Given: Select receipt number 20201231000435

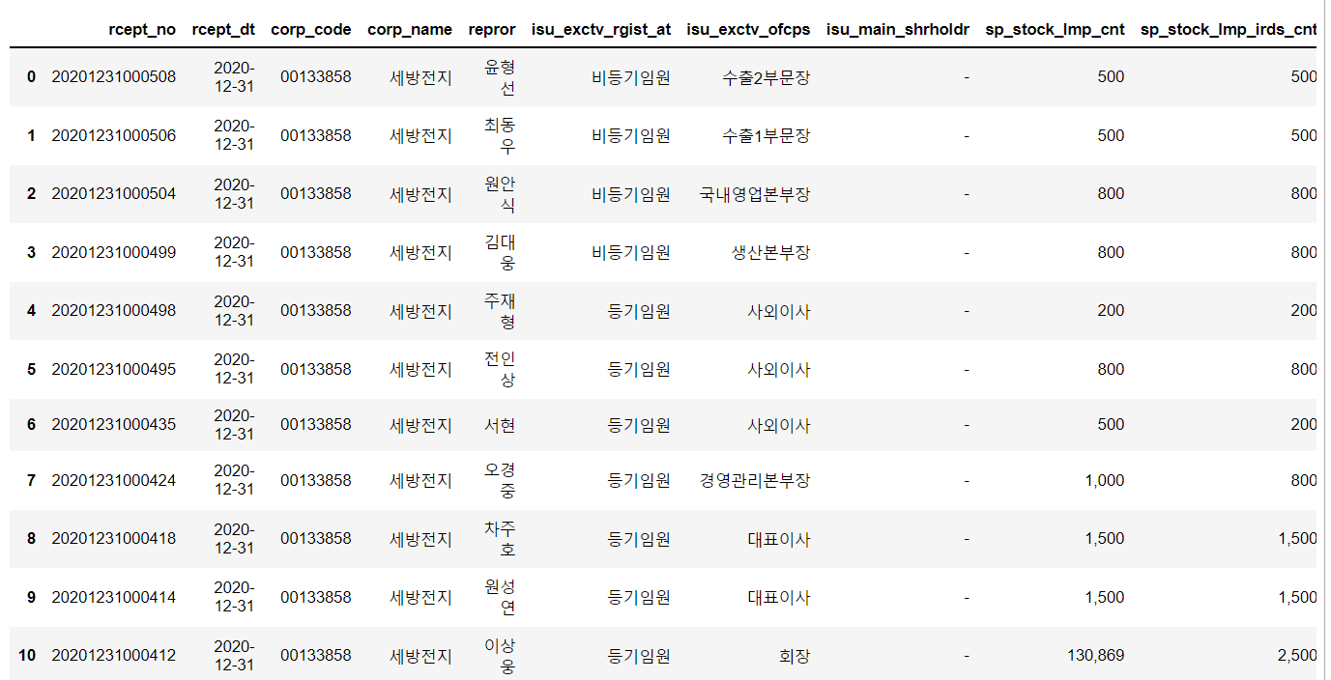Looking at the screenshot, I should pos(114,424).
